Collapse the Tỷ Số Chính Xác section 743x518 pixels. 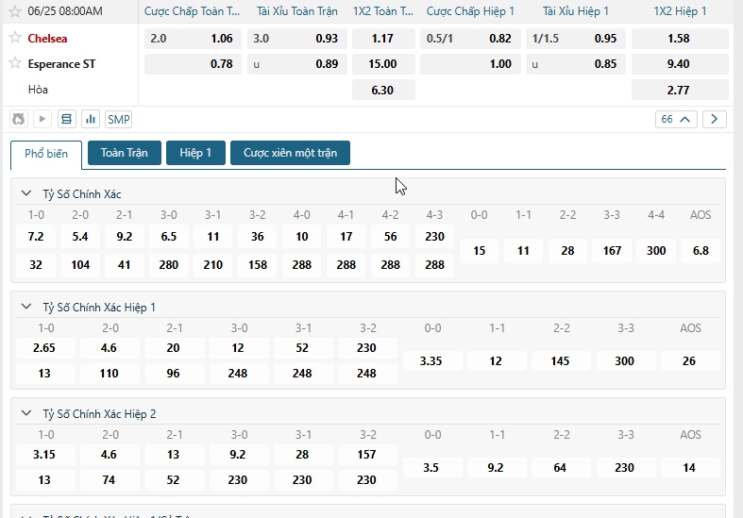click(26, 192)
